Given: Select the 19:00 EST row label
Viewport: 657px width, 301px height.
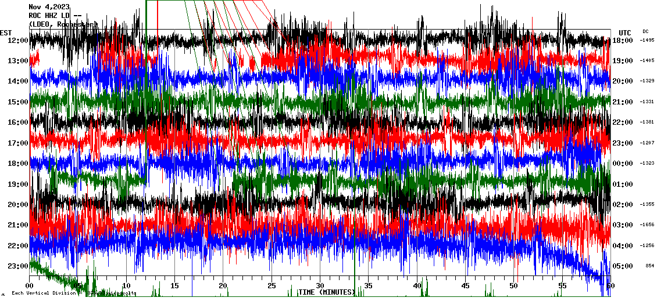Looking at the screenshot, I should pyautogui.click(x=18, y=184).
